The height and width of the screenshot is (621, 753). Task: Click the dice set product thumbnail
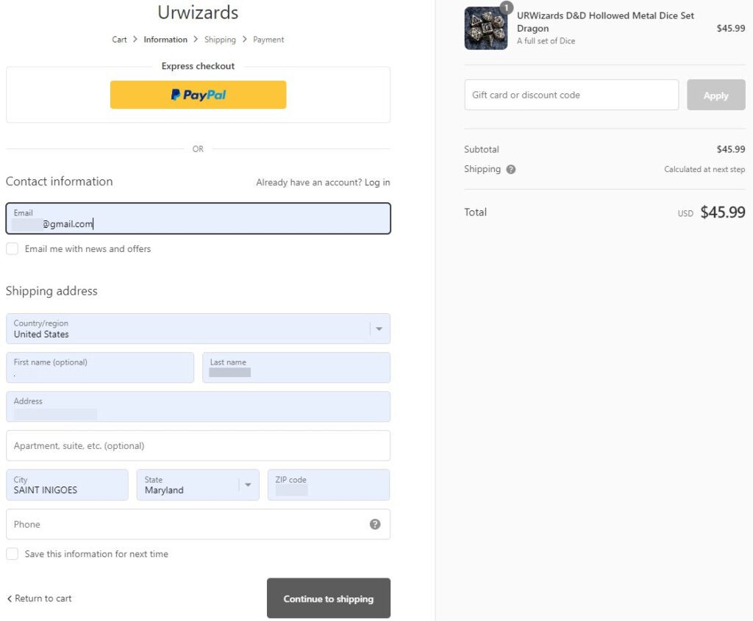click(x=485, y=29)
